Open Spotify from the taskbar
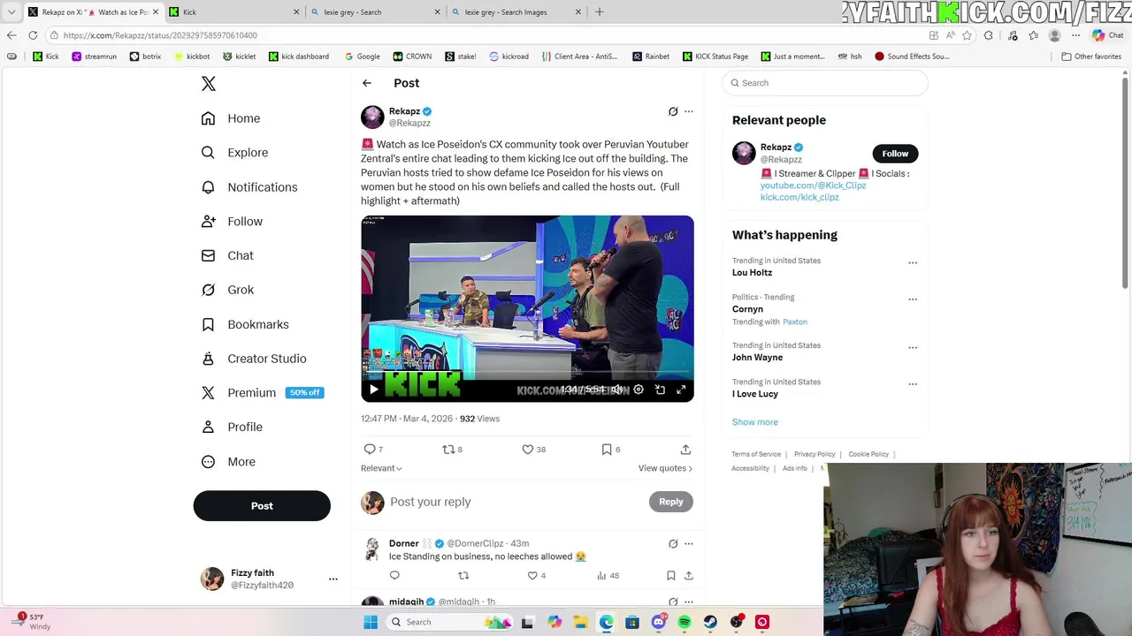Viewport: 1132px width, 636px height. click(x=685, y=622)
